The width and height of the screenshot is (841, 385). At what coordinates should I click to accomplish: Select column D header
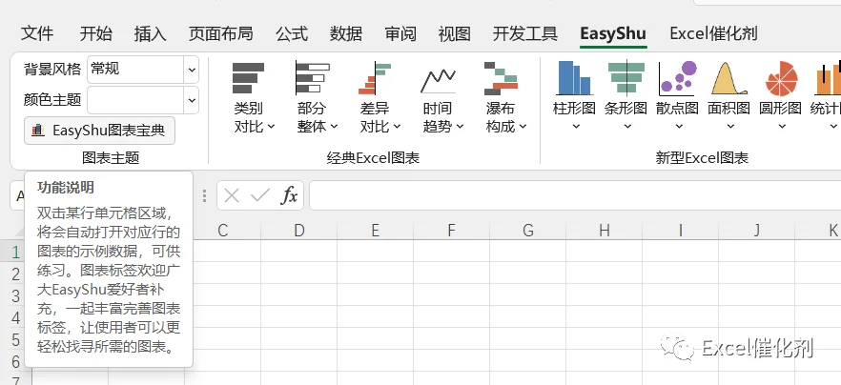[298, 231]
